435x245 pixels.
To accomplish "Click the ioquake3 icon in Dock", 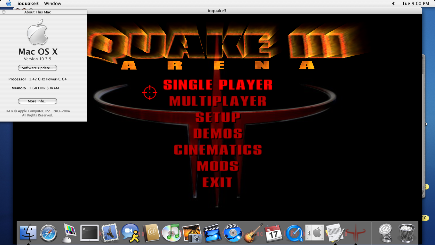I will tap(356, 233).
